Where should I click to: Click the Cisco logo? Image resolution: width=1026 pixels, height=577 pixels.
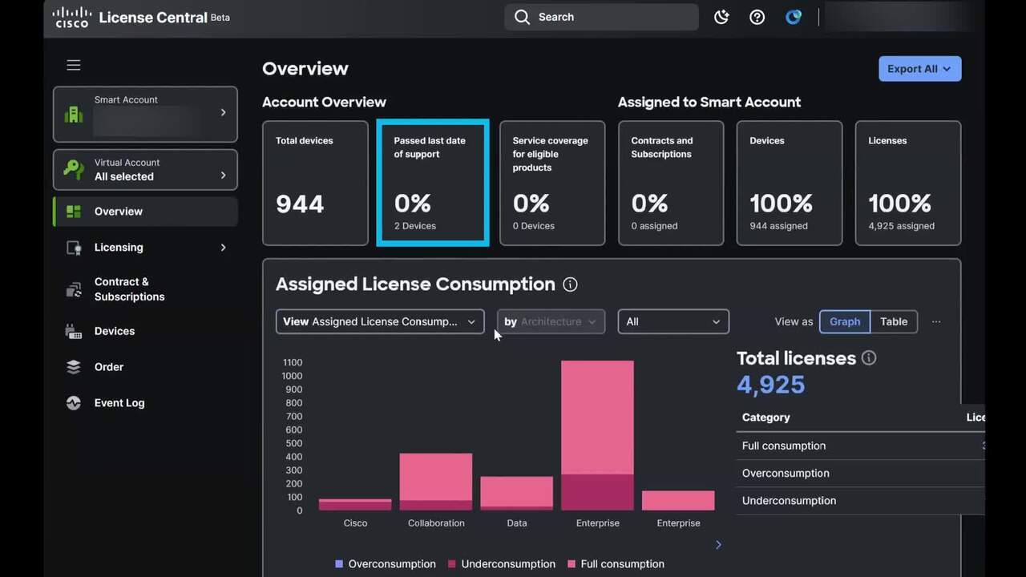click(72, 17)
